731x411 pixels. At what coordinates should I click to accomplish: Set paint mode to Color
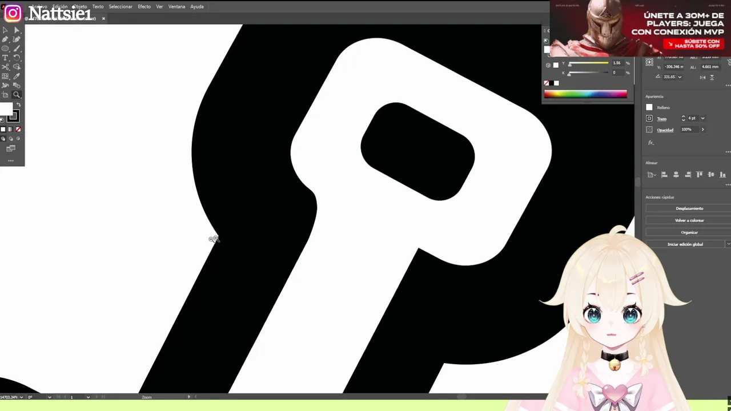click(x=3, y=129)
